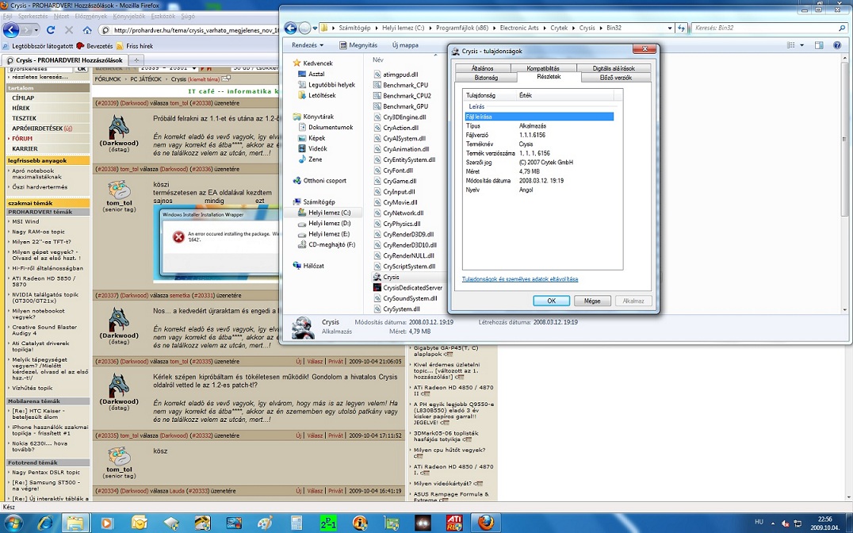This screenshot has width=853, height=533.
Task: Switch to Firefox in the taskbar
Action: pos(486,523)
